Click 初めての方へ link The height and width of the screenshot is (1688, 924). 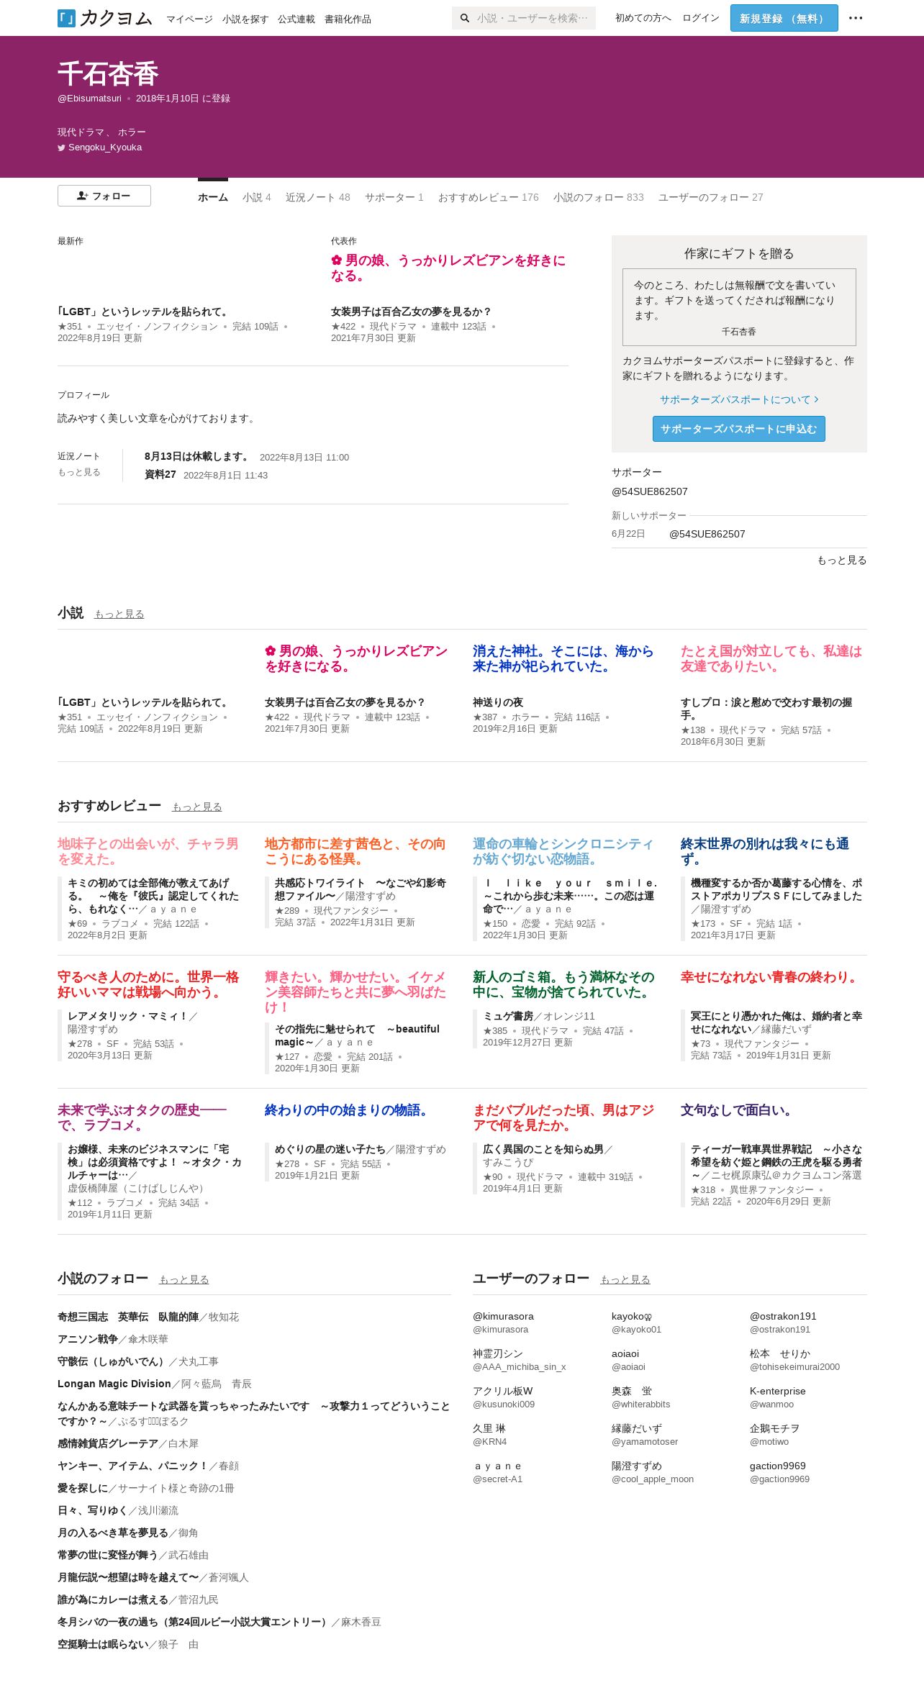[643, 18]
